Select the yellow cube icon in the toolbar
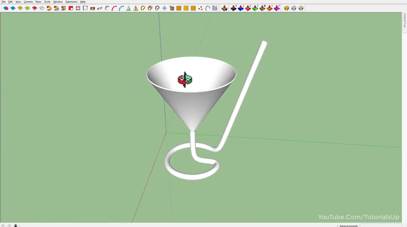407x227 pixels. 287,8
